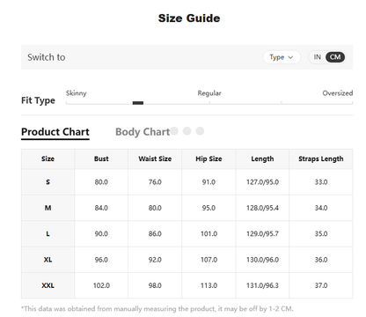Click the third loading dot beside Body Chart

tap(200, 131)
